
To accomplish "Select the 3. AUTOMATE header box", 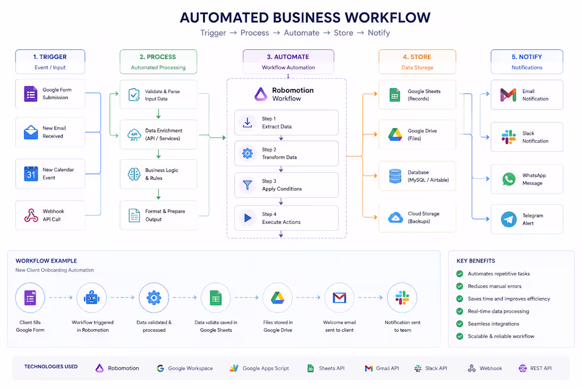I will (288, 61).
